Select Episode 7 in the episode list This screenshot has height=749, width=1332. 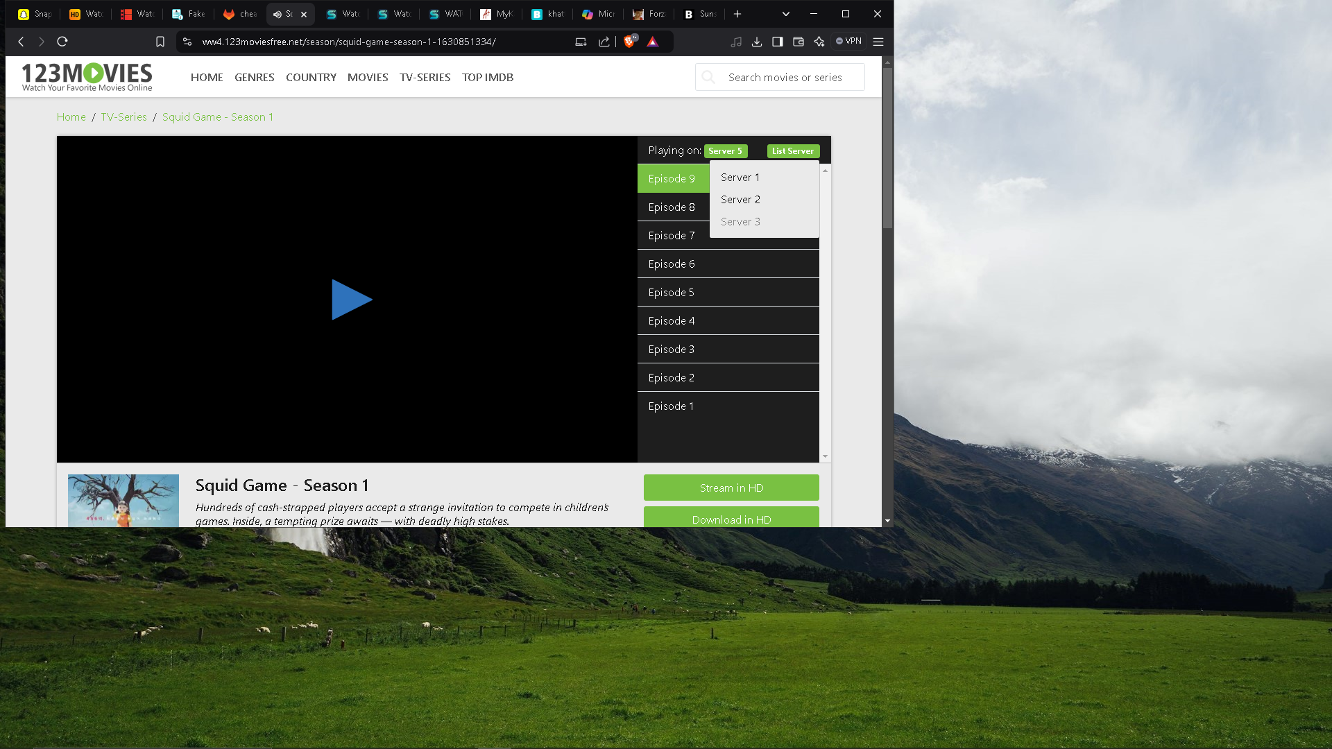[x=673, y=236]
